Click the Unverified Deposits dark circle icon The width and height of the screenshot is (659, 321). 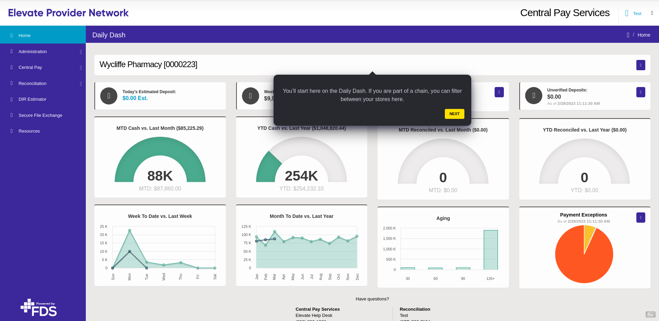534,96
